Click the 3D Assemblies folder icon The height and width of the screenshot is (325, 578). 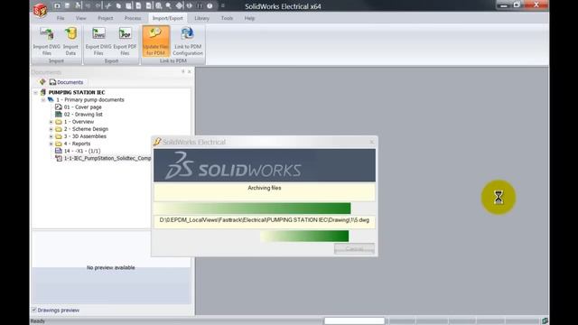(x=58, y=136)
